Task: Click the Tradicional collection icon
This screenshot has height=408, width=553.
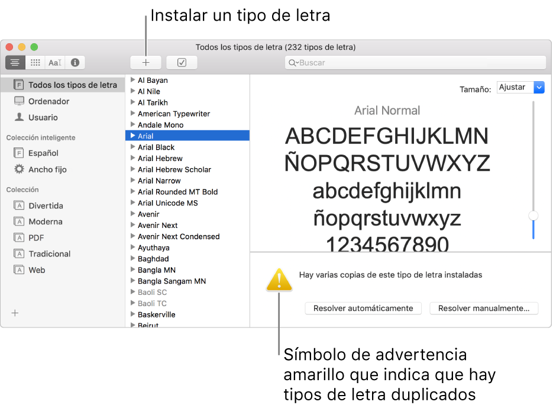Action: pos(19,253)
